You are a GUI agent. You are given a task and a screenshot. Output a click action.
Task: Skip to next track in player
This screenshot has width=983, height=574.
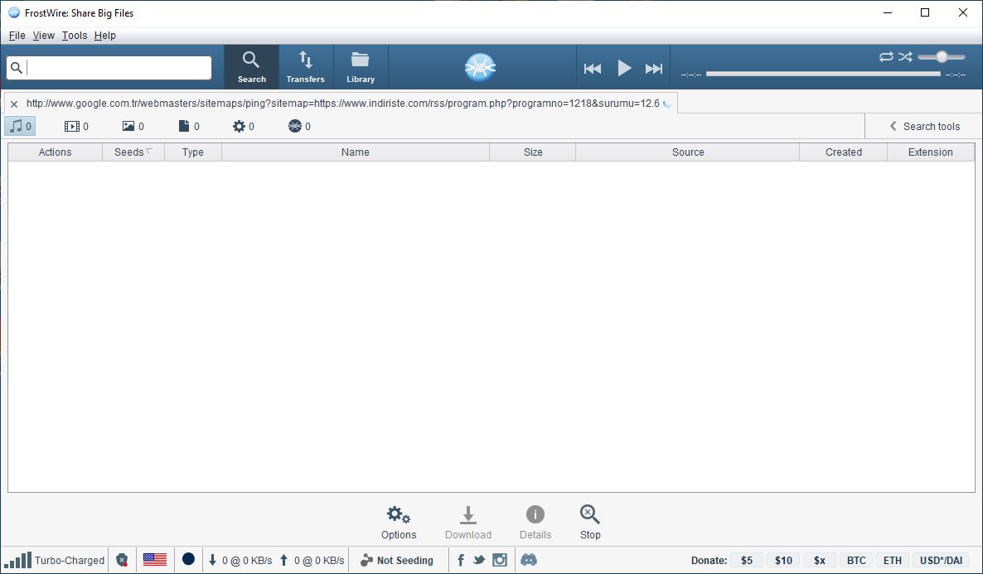[654, 68]
